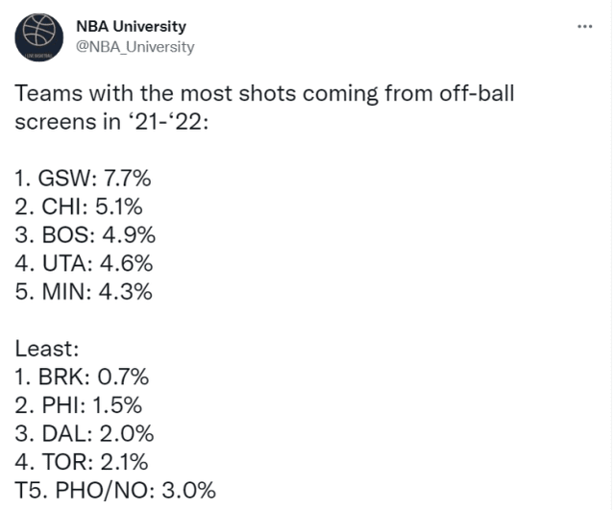Select the TOR: 2.1% line

pyautogui.click(x=84, y=462)
